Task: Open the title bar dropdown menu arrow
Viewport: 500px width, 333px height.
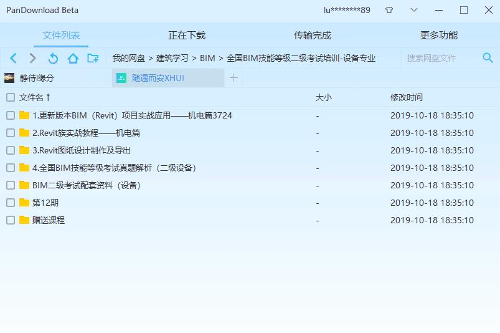Action: (x=414, y=10)
